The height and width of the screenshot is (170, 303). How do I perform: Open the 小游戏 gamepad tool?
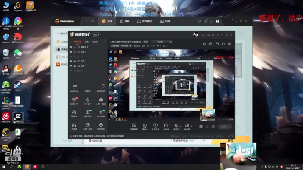[74, 126]
